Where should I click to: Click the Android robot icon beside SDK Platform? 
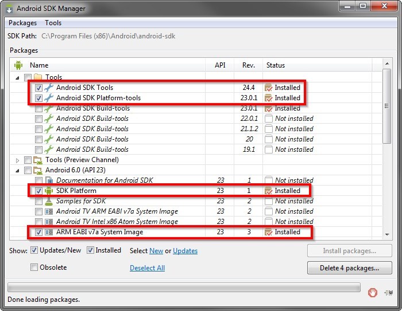tap(49, 191)
